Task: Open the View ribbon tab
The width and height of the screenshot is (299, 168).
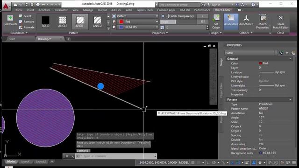Action: tap(76, 10)
